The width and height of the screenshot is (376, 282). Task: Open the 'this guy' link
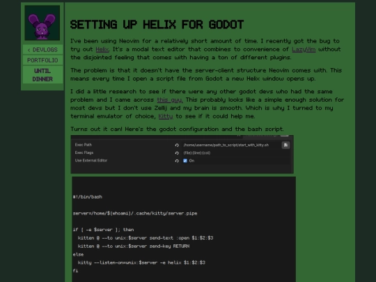(170, 100)
